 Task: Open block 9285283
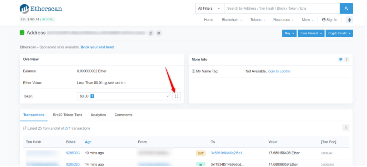coord(73,164)
